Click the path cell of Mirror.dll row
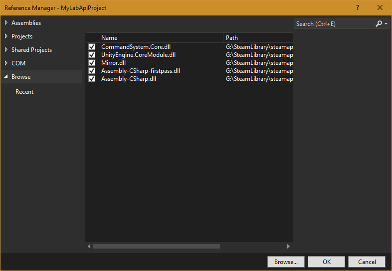392x271 pixels. coord(259,63)
